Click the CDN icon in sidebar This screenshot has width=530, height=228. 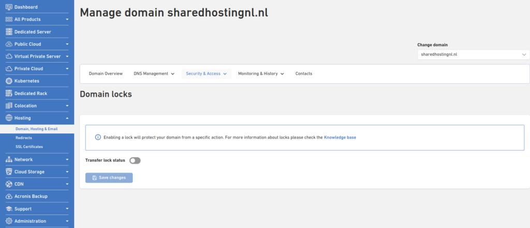click(9, 184)
